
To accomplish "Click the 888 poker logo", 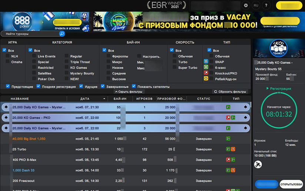I will click(x=22, y=22).
